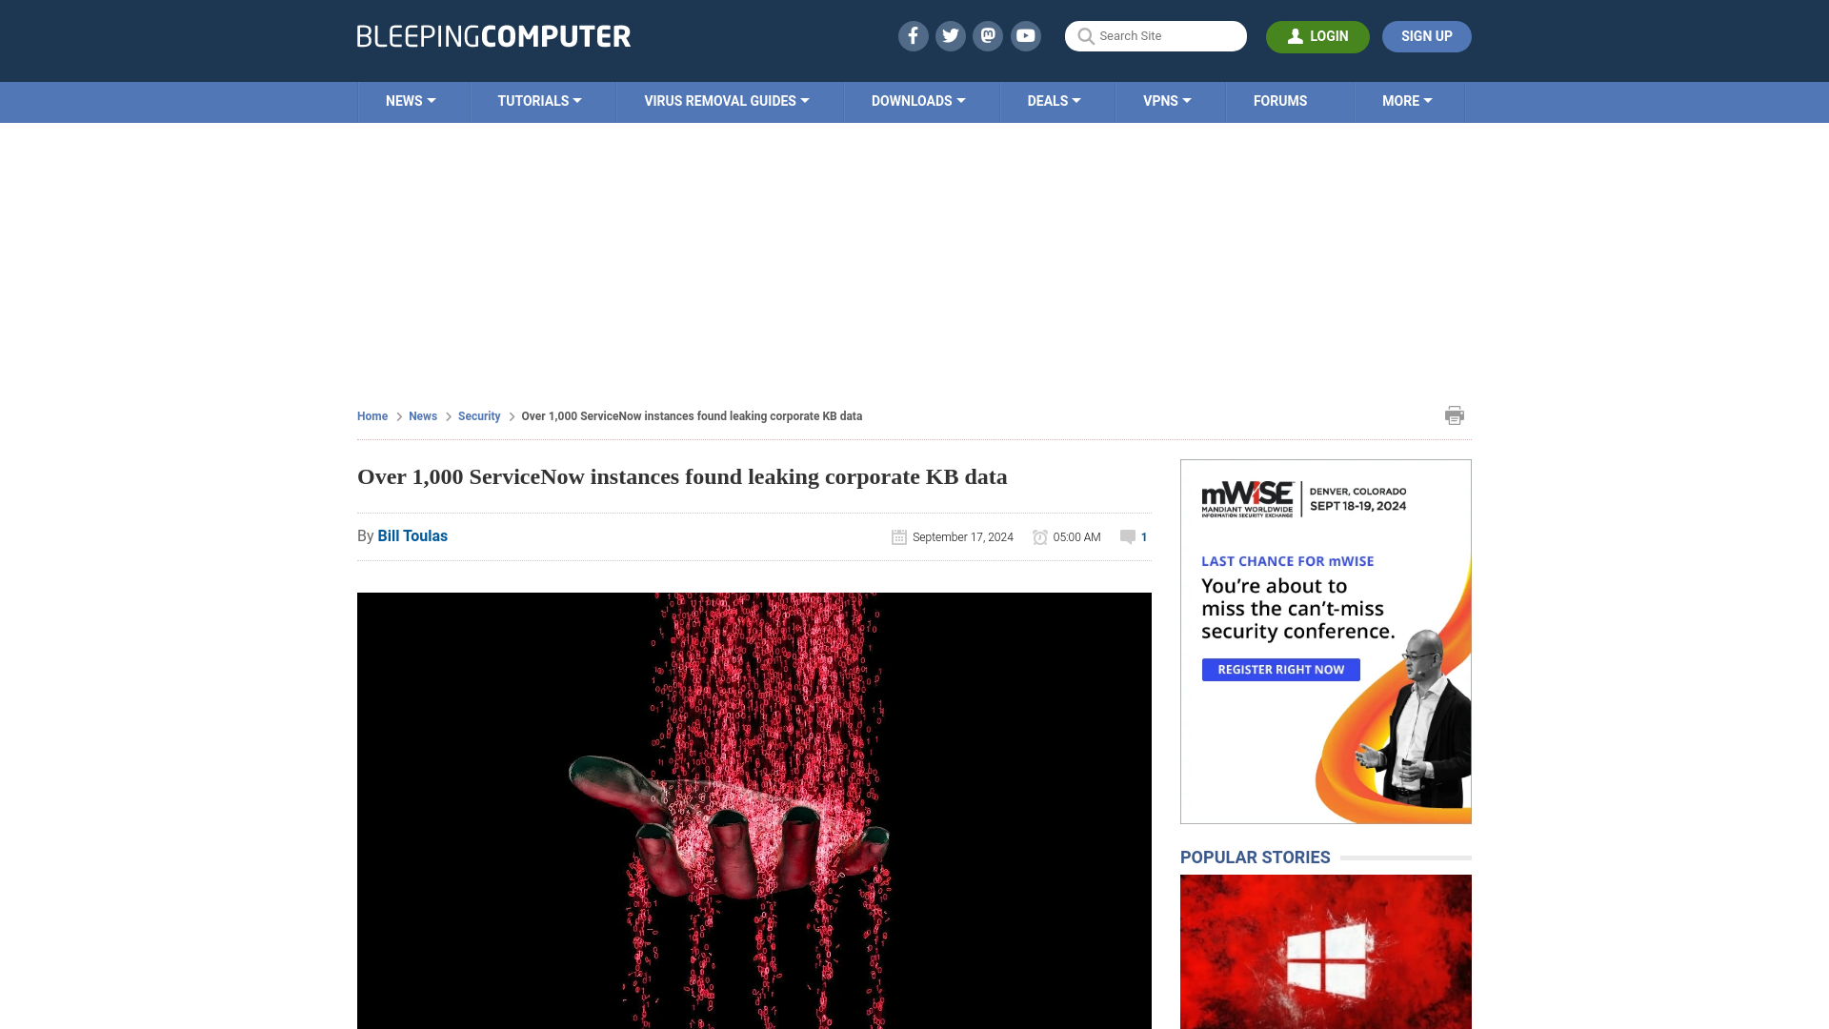The height and width of the screenshot is (1029, 1829).
Task: Open the MORE menu item
Action: [x=1407, y=100]
